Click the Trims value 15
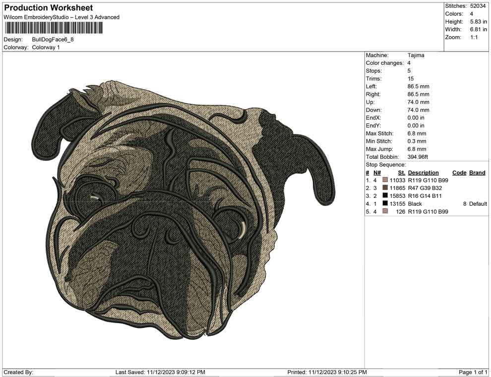Image resolution: width=491 pixels, height=377 pixels. [411, 78]
